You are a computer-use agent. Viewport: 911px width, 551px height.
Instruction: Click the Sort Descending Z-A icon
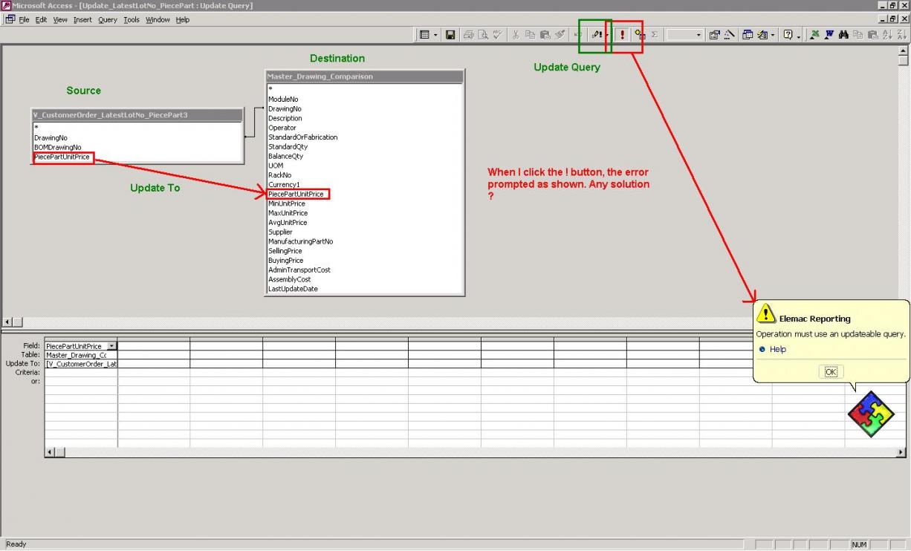pos(901,35)
